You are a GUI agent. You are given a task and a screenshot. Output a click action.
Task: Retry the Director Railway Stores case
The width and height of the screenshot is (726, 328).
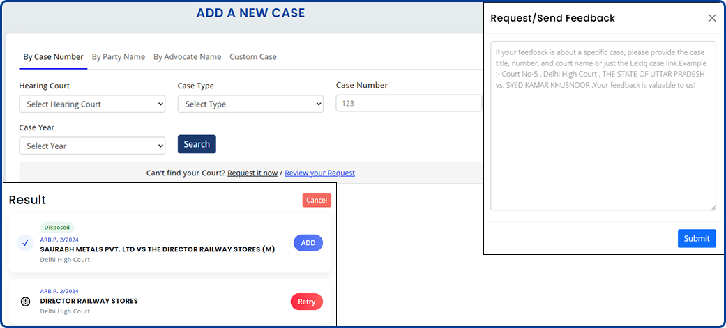tap(306, 302)
